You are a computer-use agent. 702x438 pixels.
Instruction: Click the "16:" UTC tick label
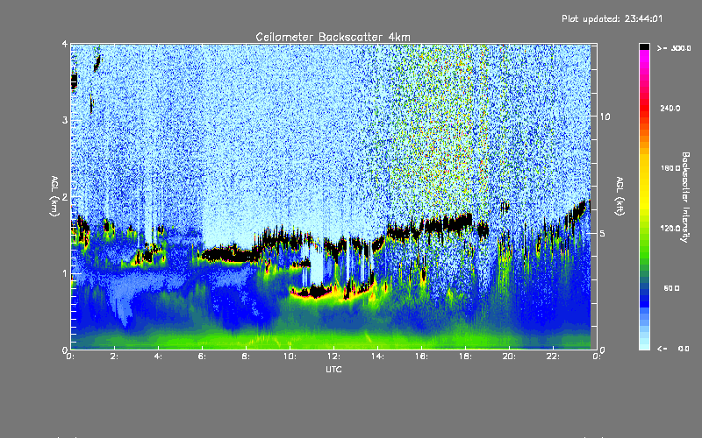(422, 357)
